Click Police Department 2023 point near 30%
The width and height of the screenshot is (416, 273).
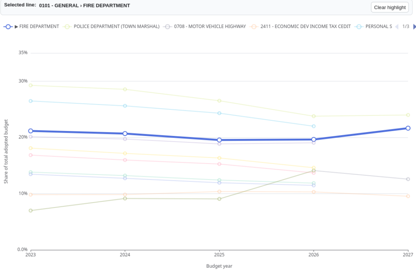pyautogui.click(x=30, y=85)
